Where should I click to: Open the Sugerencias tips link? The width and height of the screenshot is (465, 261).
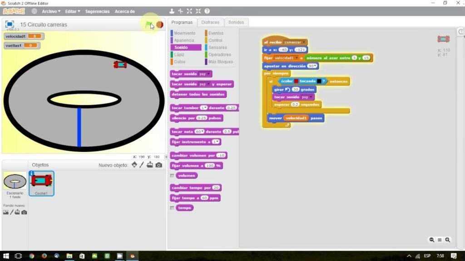coord(97,11)
